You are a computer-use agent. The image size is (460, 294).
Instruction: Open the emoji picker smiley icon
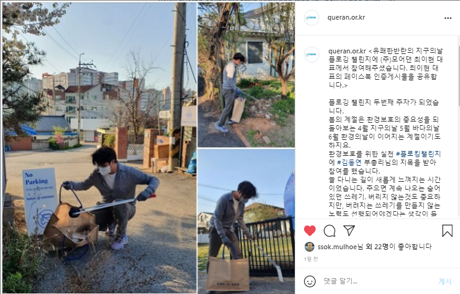(x=310, y=281)
